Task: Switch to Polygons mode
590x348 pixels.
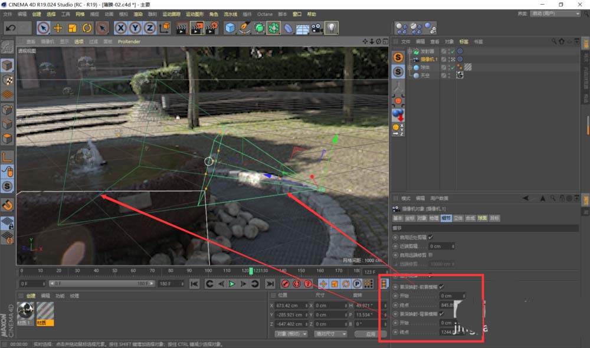Action: pyautogui.click(x=7, y=139)
